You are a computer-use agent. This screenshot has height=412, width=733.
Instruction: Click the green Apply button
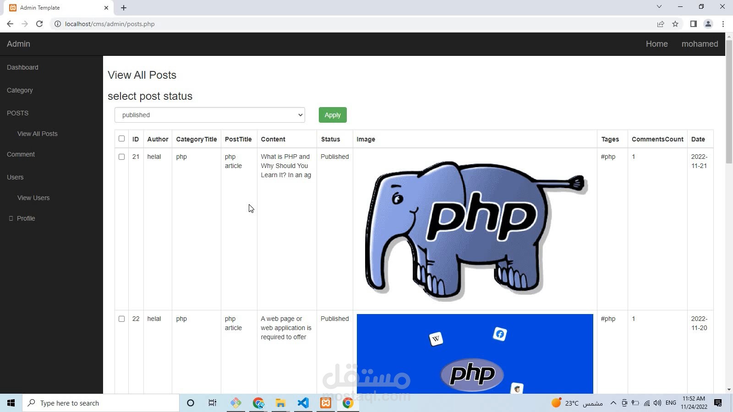tap(333, 115)
